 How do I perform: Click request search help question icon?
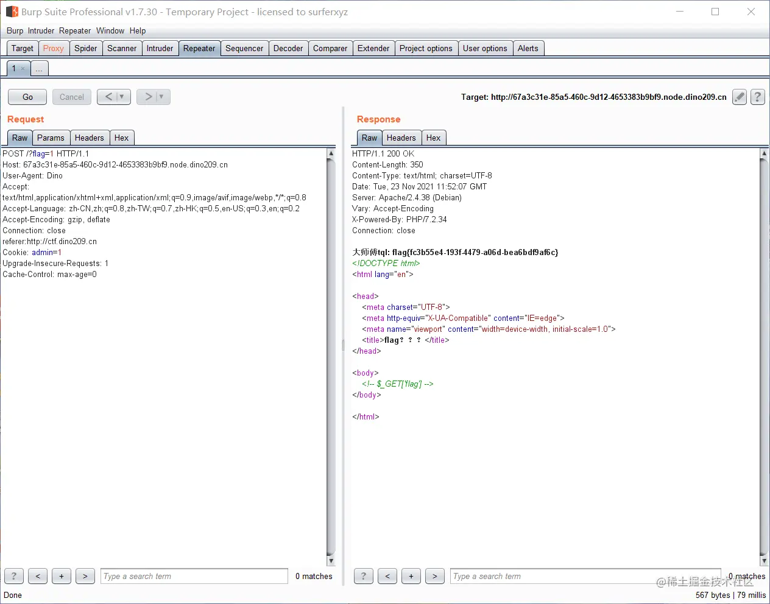[x=14, y=576]
